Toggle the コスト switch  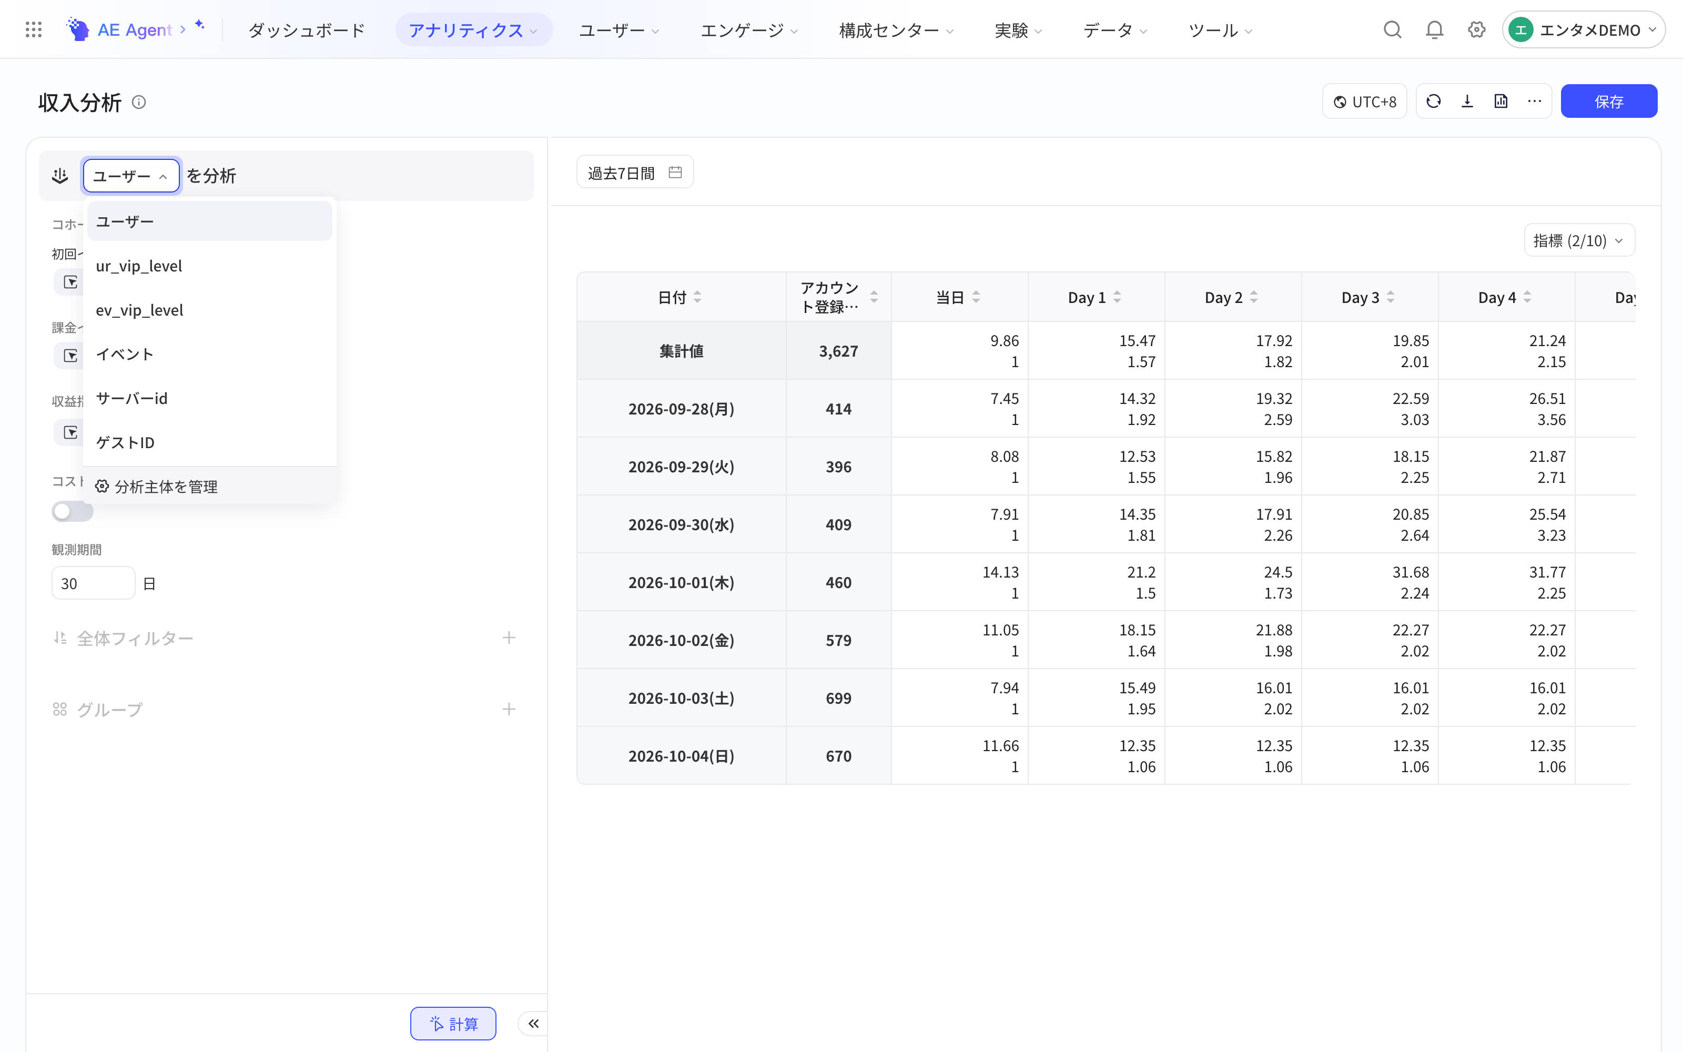73,511
